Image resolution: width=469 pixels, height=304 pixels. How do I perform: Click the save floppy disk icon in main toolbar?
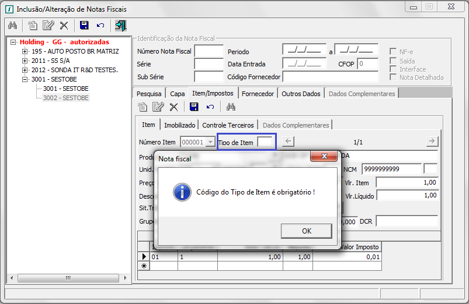84,26
